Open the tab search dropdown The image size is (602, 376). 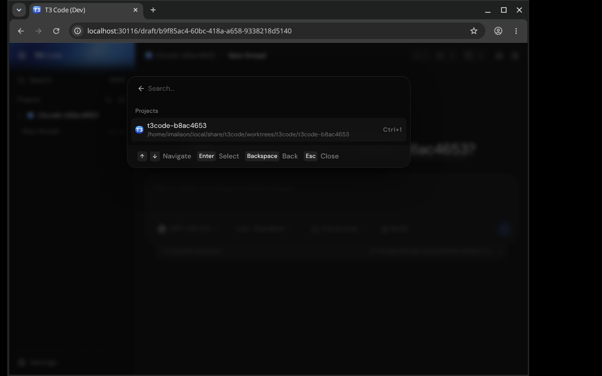(19, 10)
